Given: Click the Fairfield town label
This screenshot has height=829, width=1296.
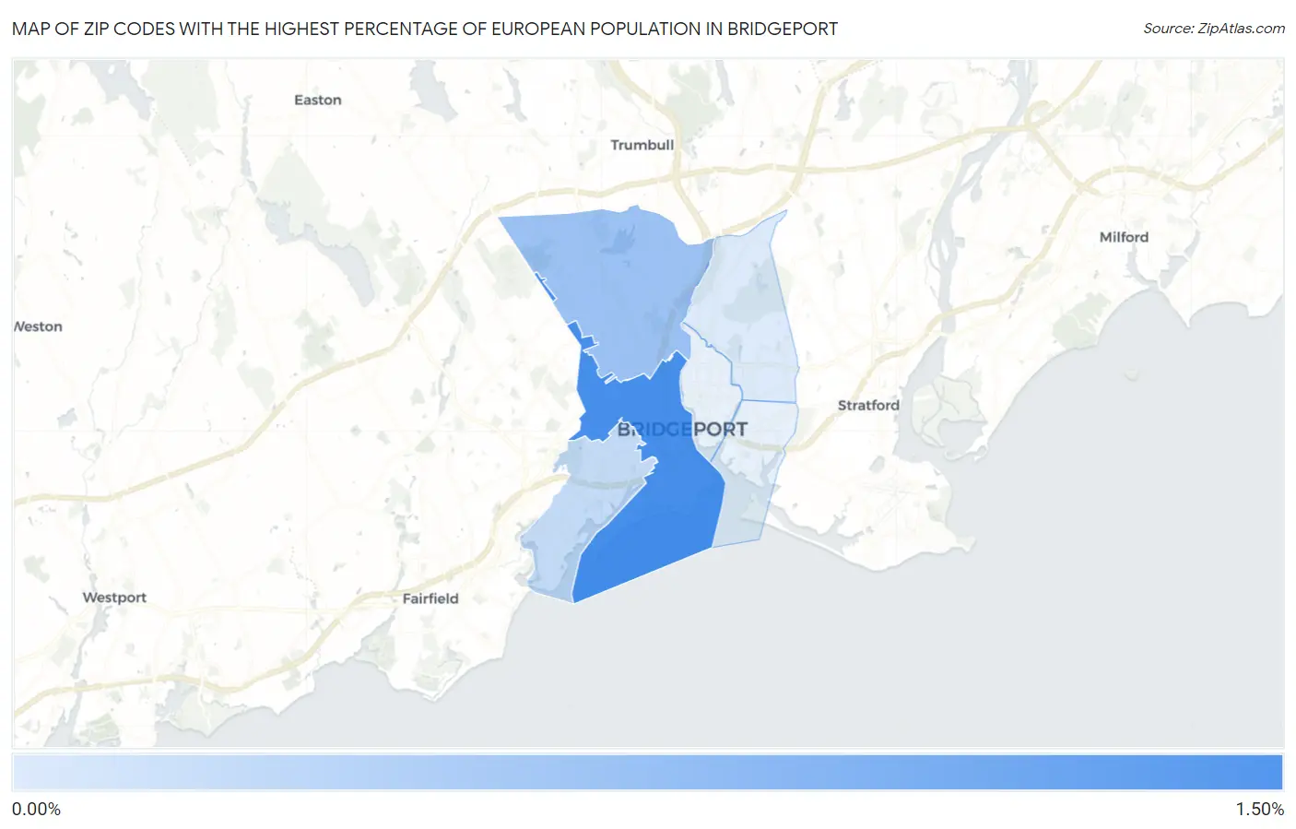Looking at the screenshot, I should [430, 598].
